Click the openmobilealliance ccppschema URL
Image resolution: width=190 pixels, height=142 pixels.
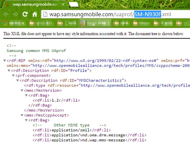[x=111, y=66]
